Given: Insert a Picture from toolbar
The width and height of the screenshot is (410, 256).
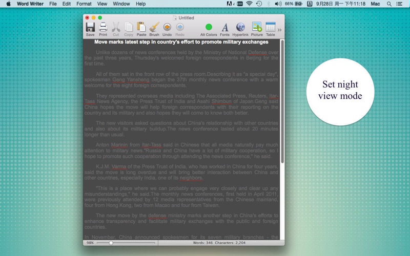Looking at the screenshot, I should point(257,27).
